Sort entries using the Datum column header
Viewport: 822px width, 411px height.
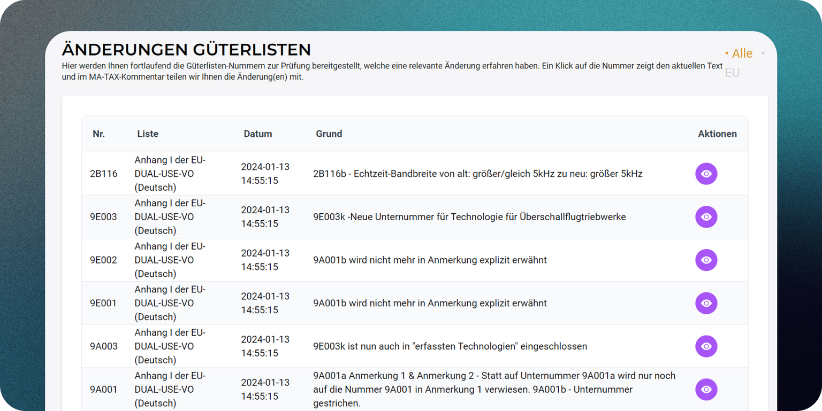pos(258,134)
